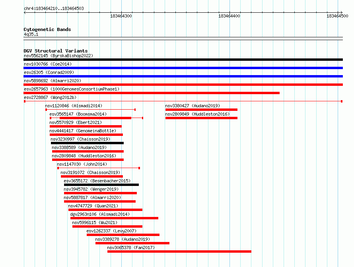Click the 183464500 ruler position label
The height and width of the screenshot is (267, 354).
(337, 16)
